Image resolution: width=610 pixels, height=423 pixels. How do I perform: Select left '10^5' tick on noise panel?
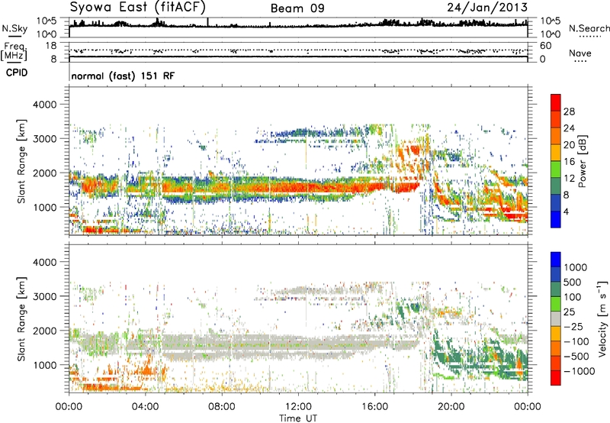click(x=47, y=21)
